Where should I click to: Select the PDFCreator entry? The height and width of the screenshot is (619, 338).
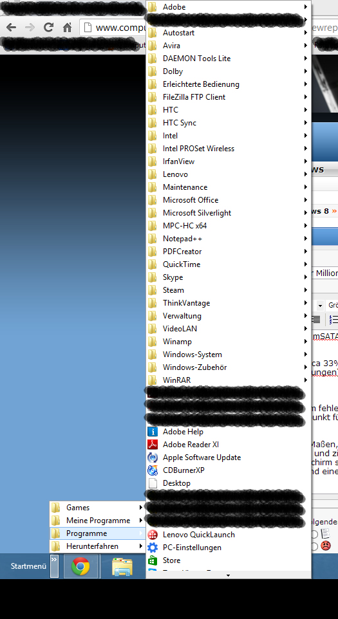[229, 252]
